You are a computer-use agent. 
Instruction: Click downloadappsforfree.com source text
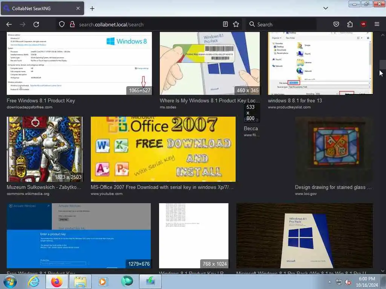[29, 107]
